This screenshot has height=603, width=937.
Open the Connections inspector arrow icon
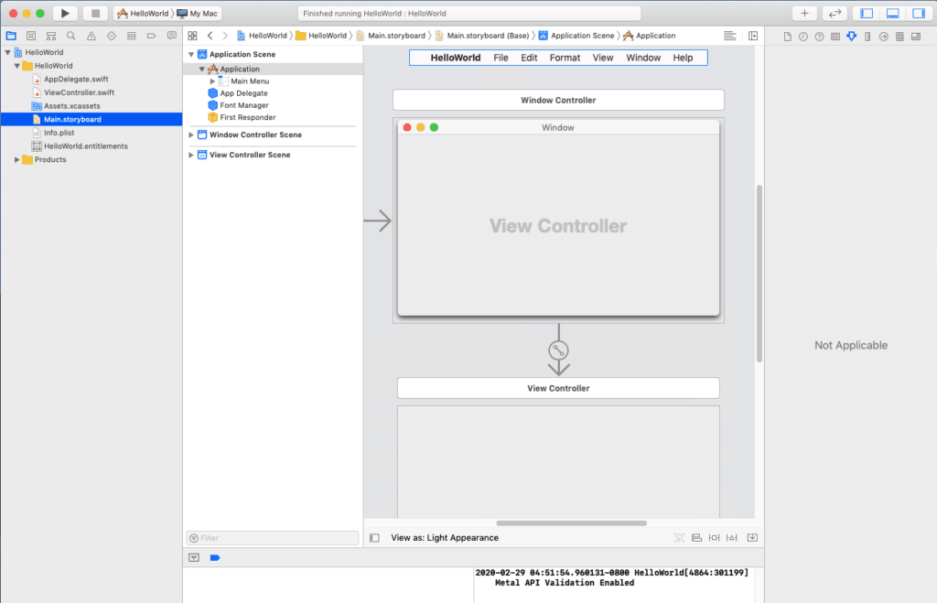(882, 35)
